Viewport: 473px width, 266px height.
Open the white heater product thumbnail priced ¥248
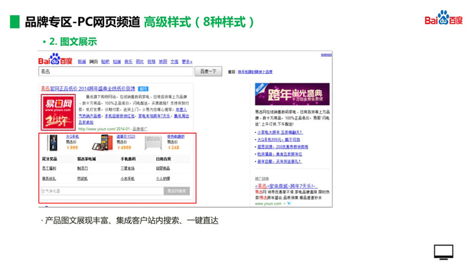tap(154, 142)
